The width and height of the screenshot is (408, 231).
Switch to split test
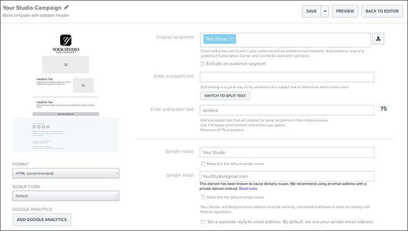(x=225, y=95)
